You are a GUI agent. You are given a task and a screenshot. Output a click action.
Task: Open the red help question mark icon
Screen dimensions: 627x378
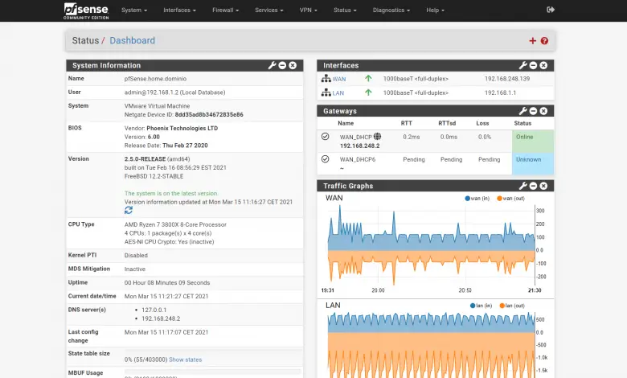click(544, 41)
